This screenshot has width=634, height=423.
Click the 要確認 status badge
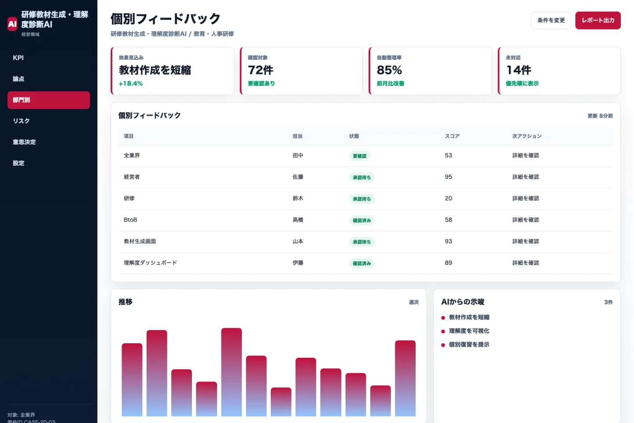[360, 156]
